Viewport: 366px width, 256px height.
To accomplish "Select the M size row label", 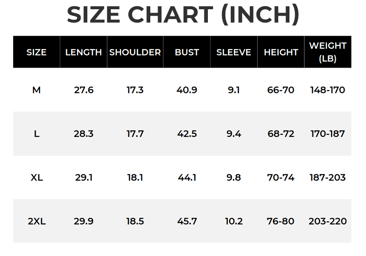I will [x=37, y=90].
